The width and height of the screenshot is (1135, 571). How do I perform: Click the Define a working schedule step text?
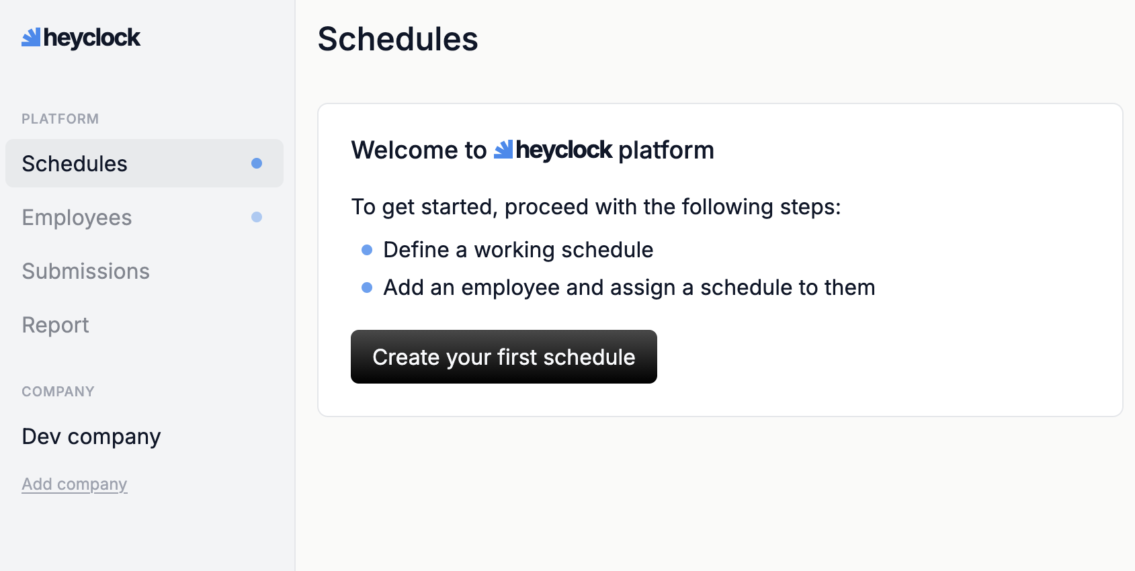pos(518,250)
